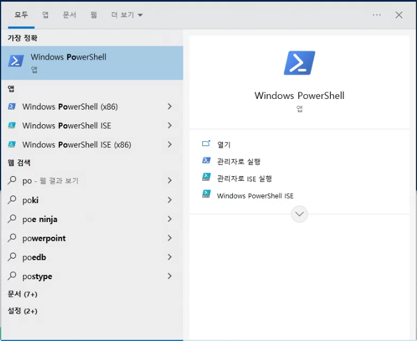Viewport: 417px width, 341px height.
Task: Expand Windows PowerShell ISE chevron
Action: click(x=170, y=125)
